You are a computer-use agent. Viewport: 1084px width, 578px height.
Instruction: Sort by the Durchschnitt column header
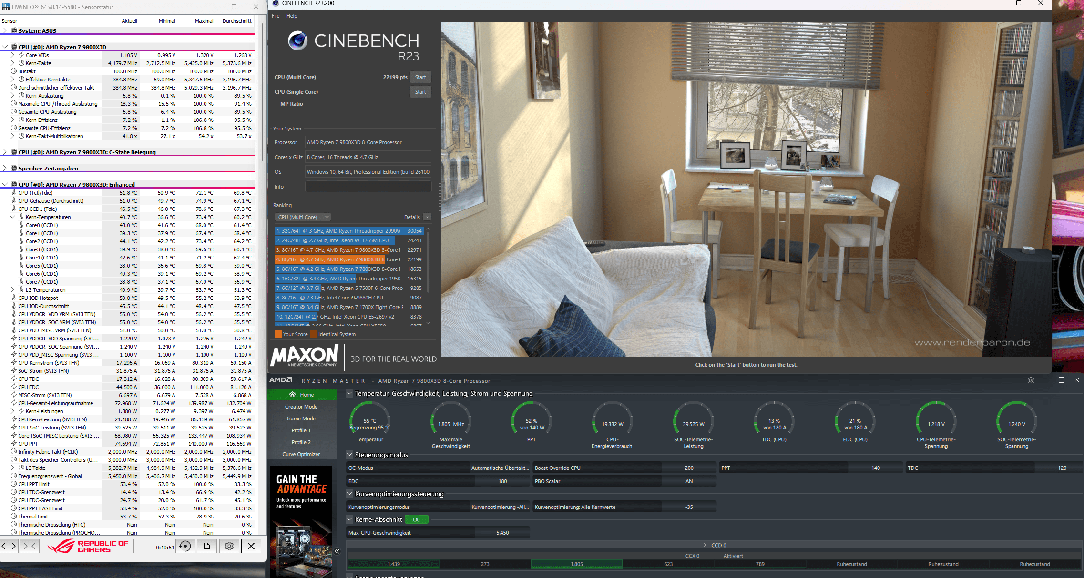[237, 21]
